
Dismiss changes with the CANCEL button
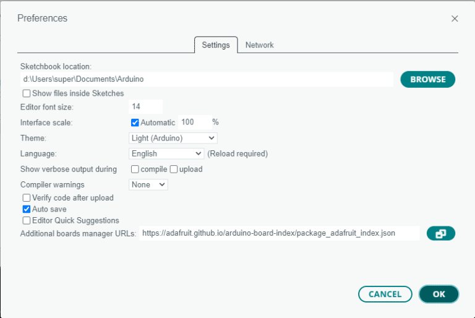click(385, 294)
